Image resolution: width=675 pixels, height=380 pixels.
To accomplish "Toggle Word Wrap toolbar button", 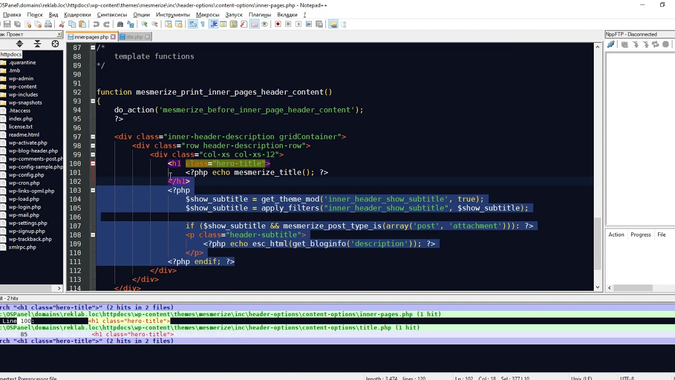I will [x=193, y=24].
